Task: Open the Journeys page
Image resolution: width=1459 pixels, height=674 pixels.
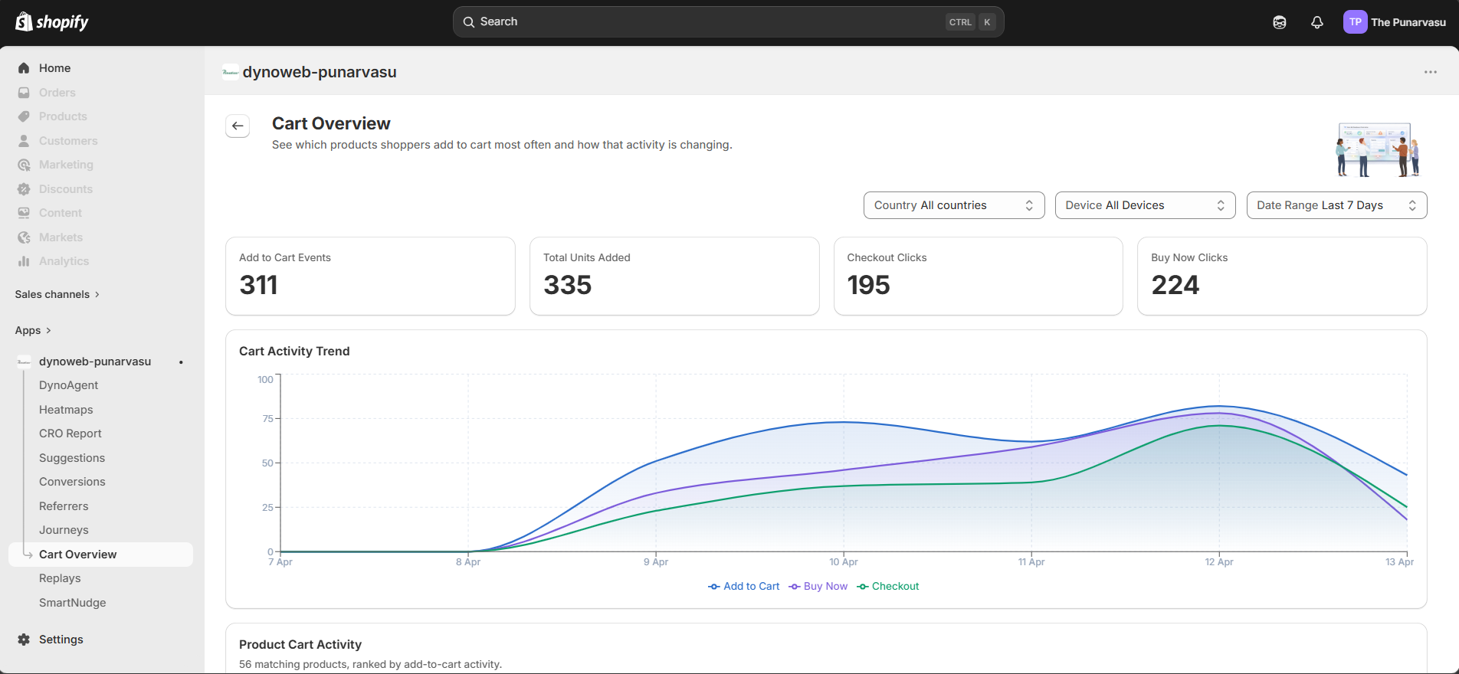Action: 64,530
